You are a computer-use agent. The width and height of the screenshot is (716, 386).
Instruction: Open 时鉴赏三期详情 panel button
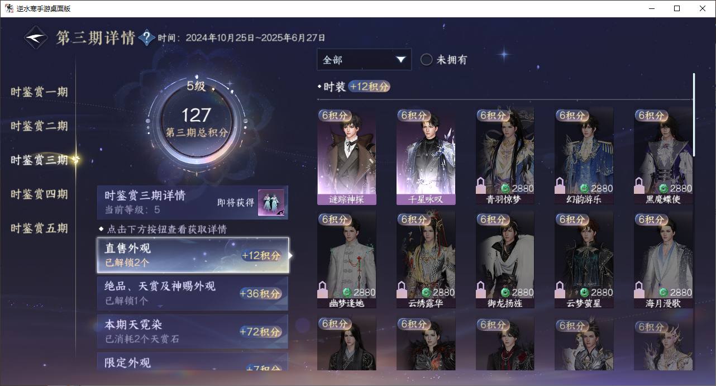193,203
